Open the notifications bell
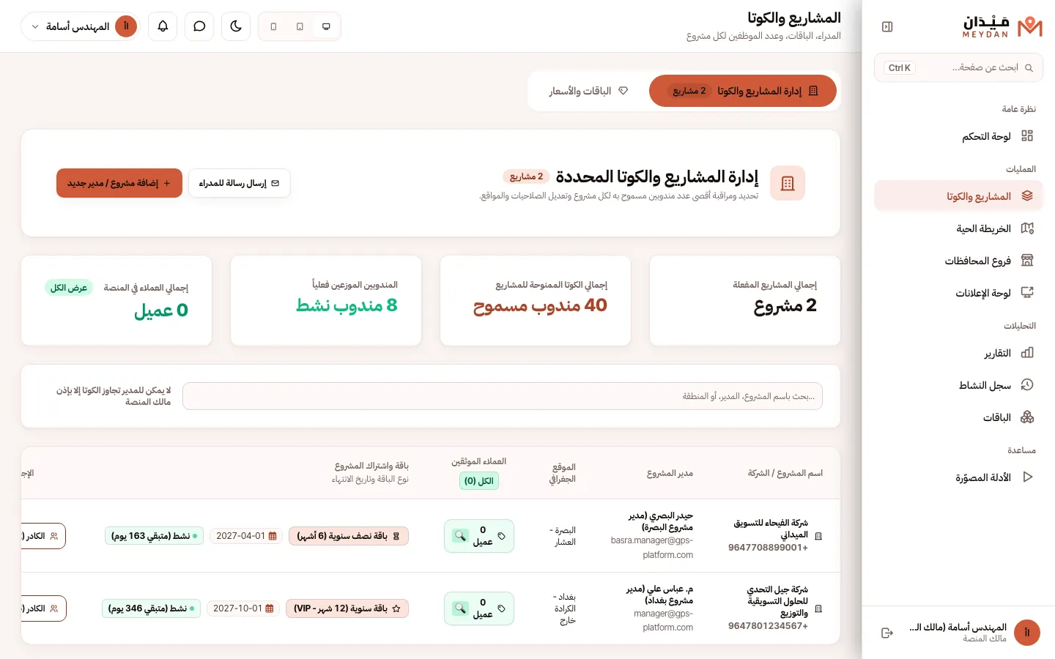The image size is (1055, 659). pyautogui.click(x=163, y=26)
